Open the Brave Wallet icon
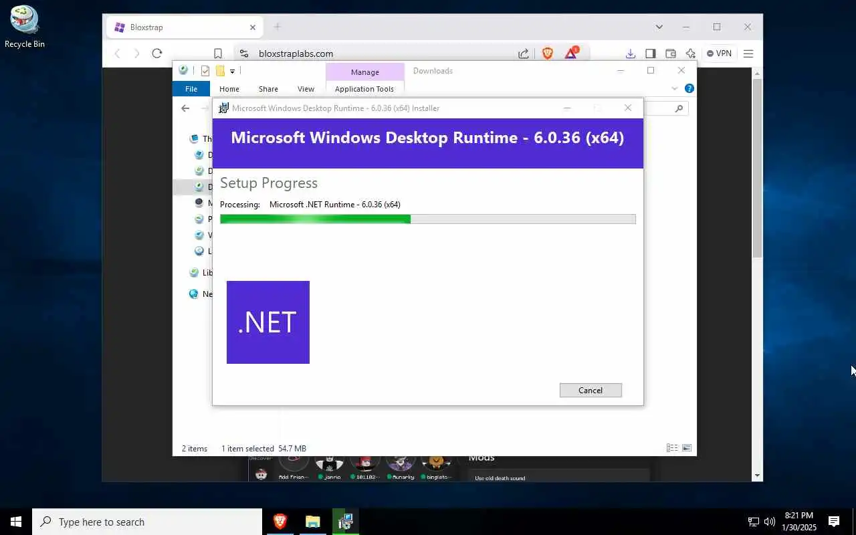The width and height of the screenshot is (856, 535). click(x=671, y=53)
